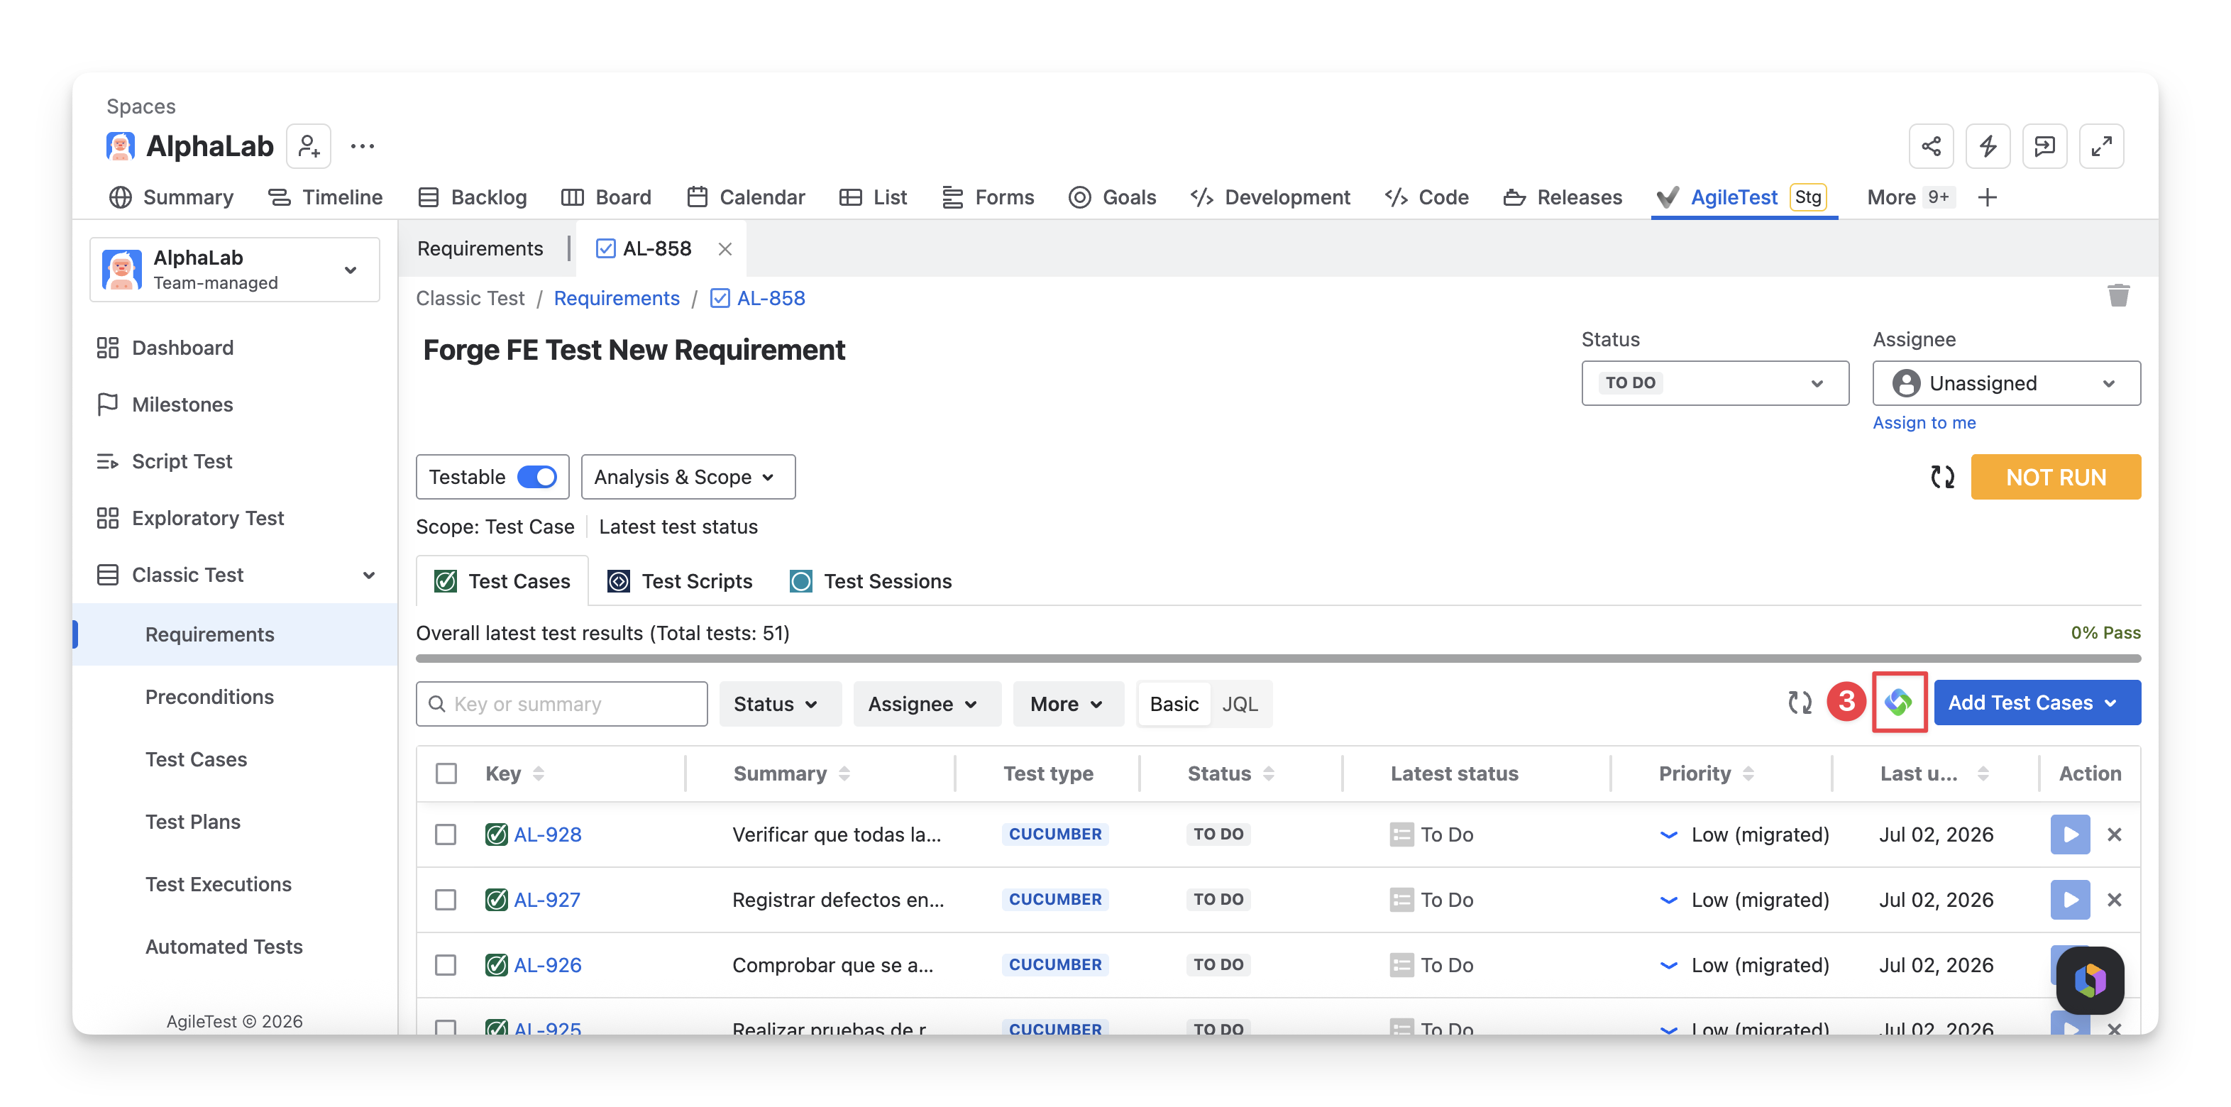Check the box for AL-928

click(446, 834)
